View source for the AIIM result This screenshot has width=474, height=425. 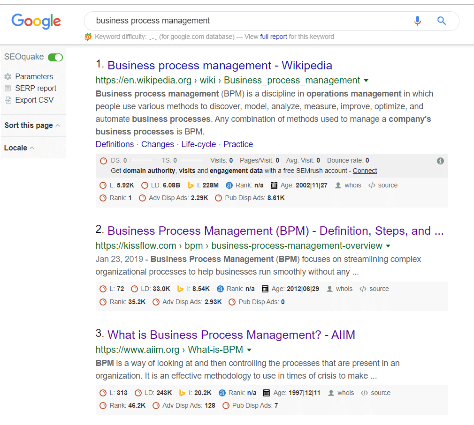[x=381, y=393]
